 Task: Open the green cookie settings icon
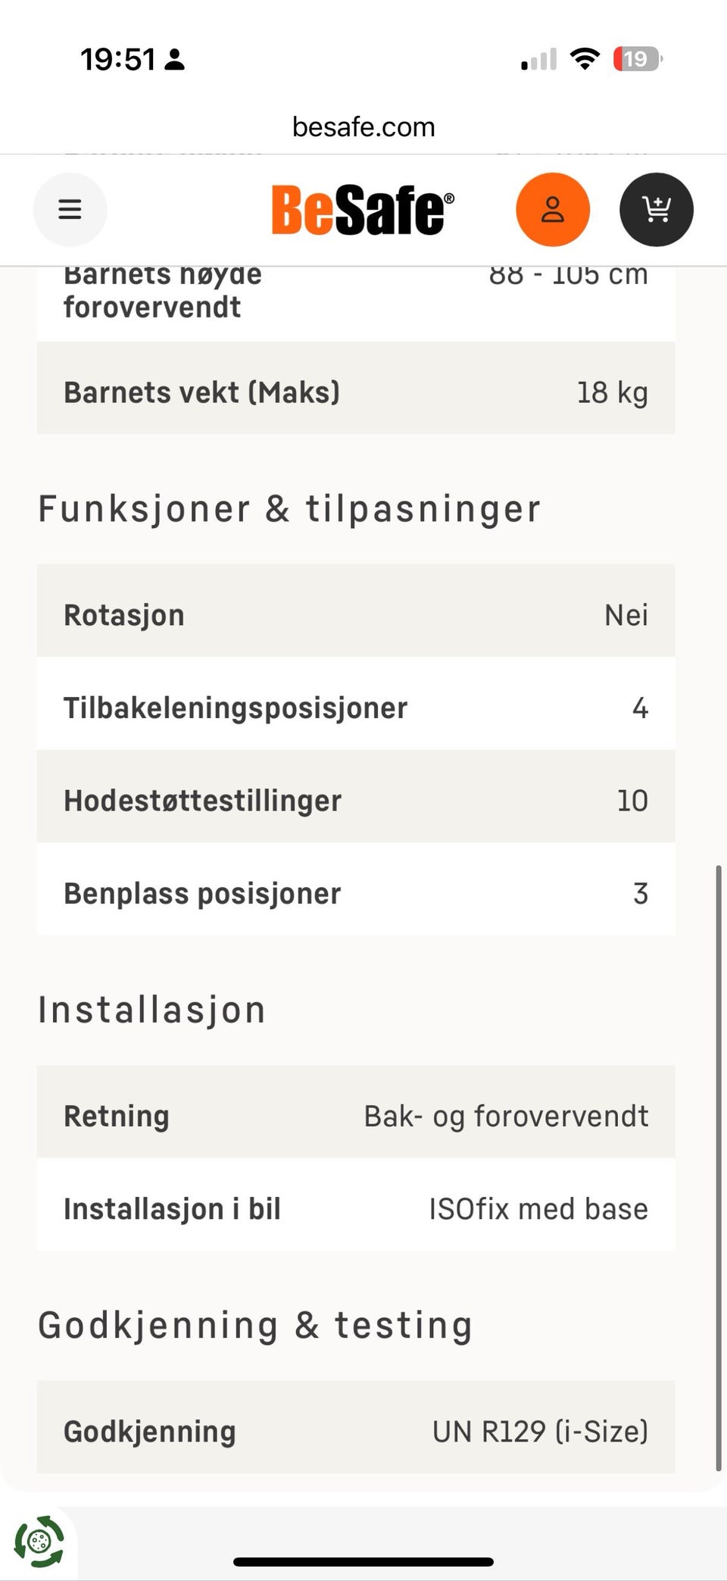(x=39, y=1541)
